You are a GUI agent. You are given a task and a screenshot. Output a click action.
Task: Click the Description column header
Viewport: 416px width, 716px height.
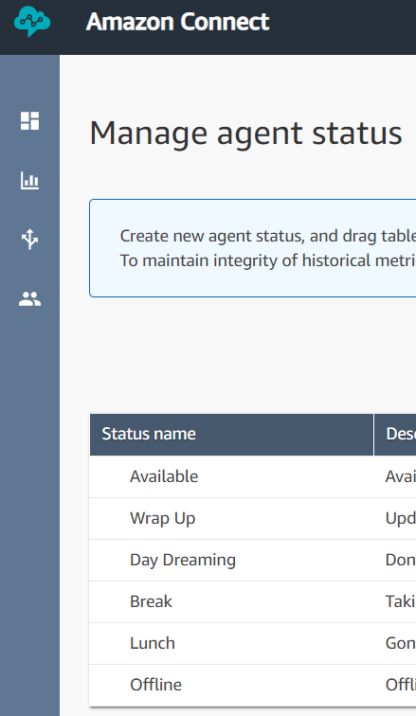(x=395, y=435)
